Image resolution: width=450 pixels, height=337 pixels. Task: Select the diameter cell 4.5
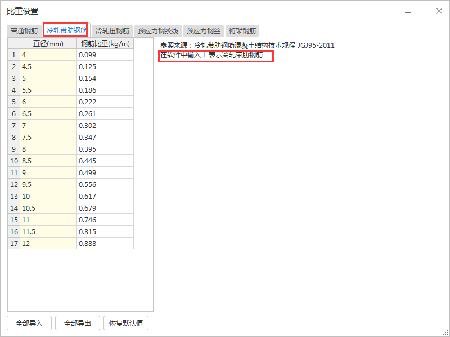coord(48,66)
